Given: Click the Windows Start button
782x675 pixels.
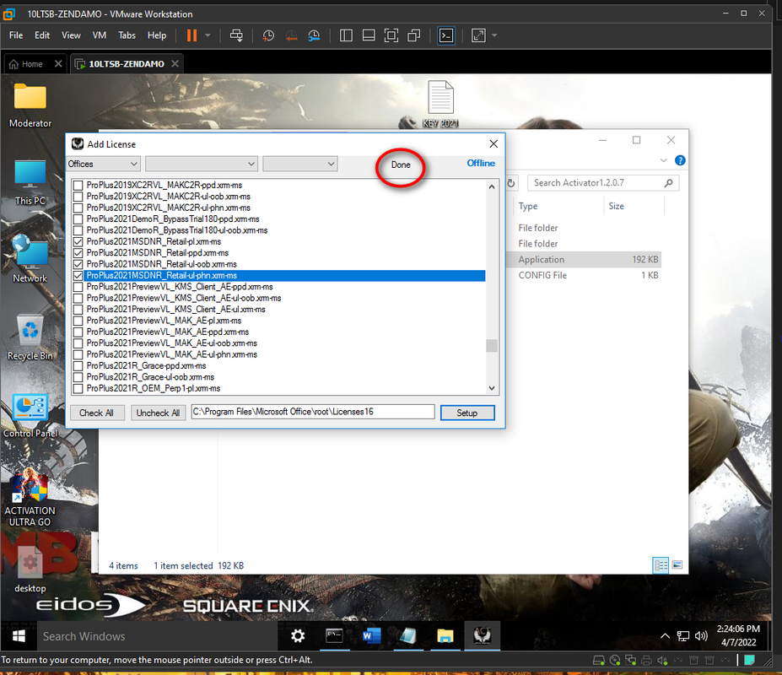Looking at the screenshot, I should coord(19,636).
